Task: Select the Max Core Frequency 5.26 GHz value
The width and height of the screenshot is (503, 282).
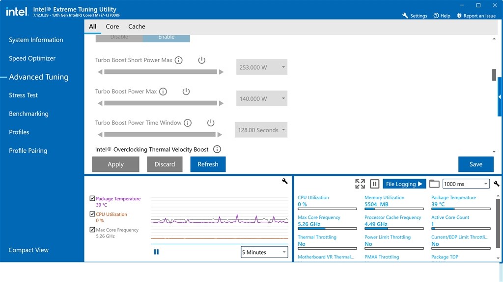Action: tap(309, 224)
